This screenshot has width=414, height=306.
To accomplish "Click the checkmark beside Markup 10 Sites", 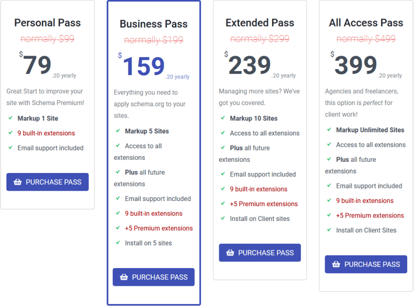I will point(223,118).
